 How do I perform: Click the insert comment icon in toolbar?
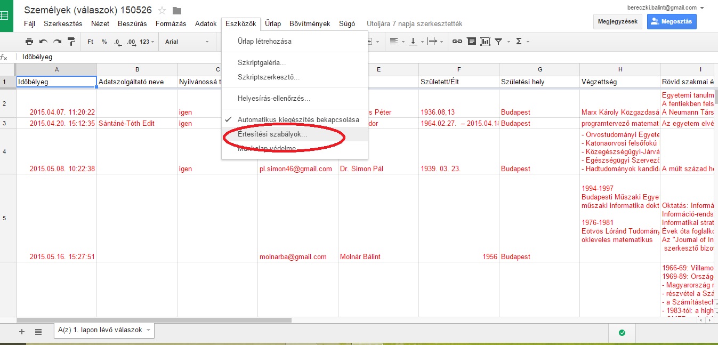[471, 42]
